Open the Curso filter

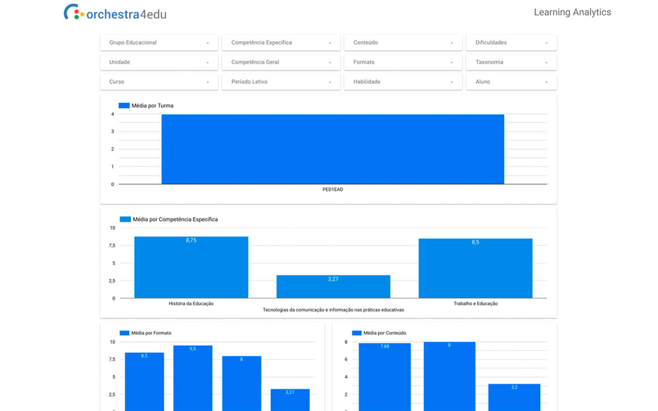coord(159,82)
